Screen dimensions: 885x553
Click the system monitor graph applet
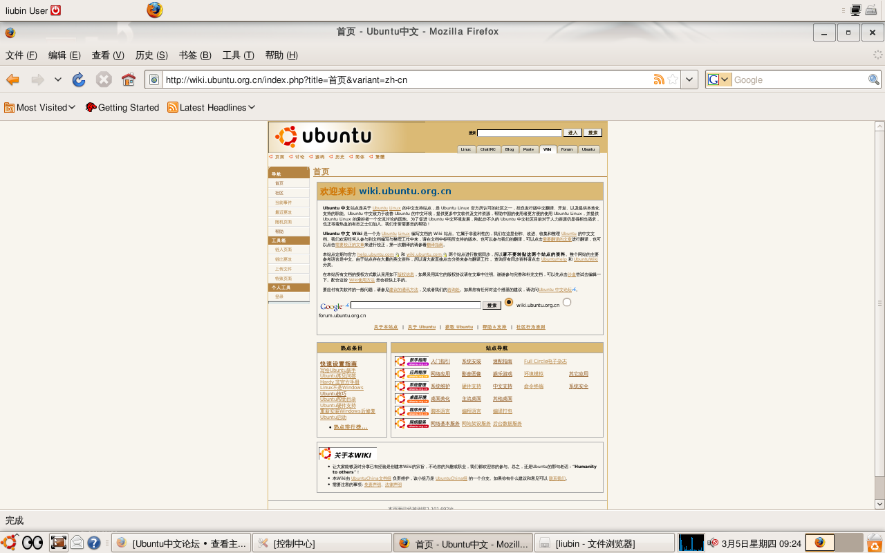[x=691, y=543]
